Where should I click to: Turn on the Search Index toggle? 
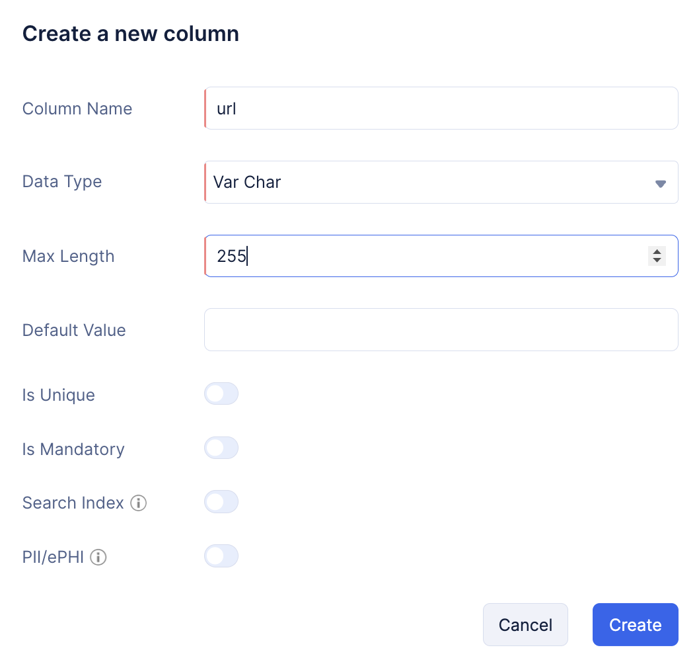[x=221, y=501]
